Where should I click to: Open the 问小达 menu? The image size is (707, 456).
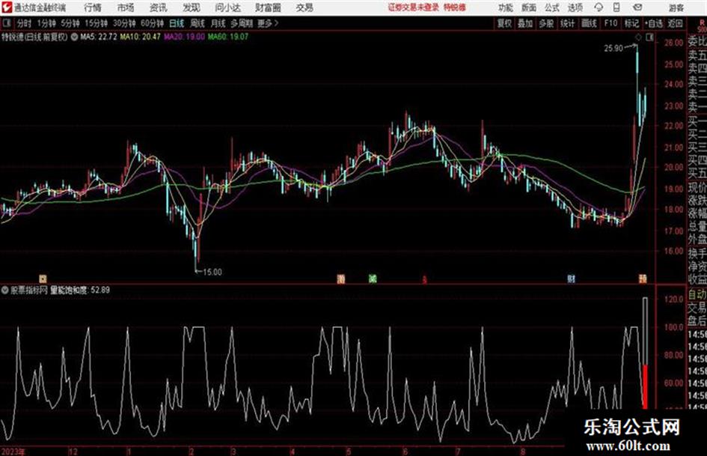[x=227, y=7]
